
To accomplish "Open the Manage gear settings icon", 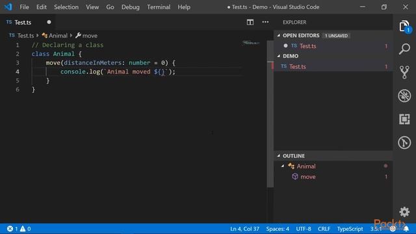I will click(404, 212).
